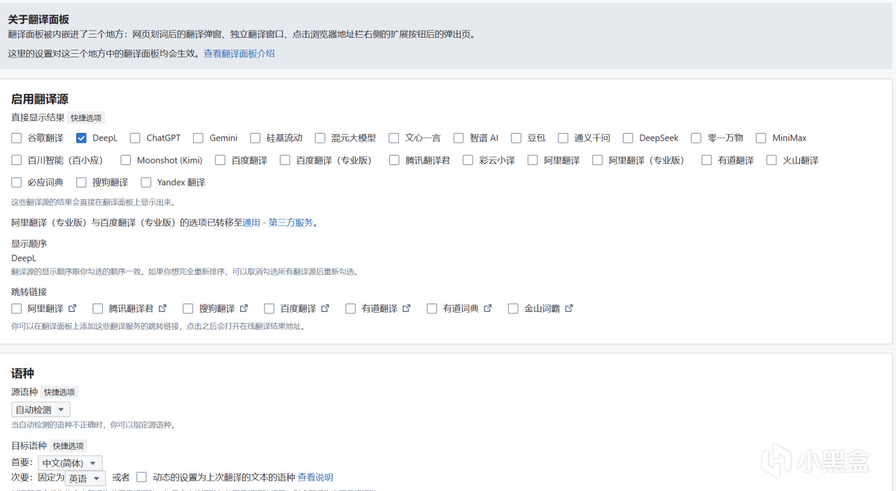
Task: Click 快捷选项 beside 直接显示结果
Action: point(86,118)
